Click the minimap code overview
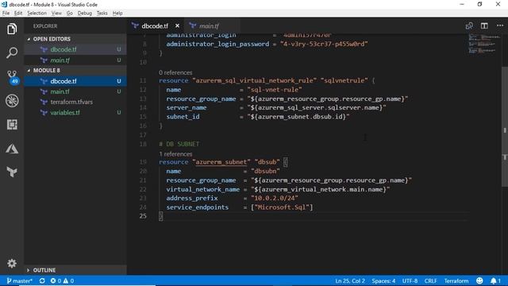This screenshot has width=508, height=286. (483, 44)
